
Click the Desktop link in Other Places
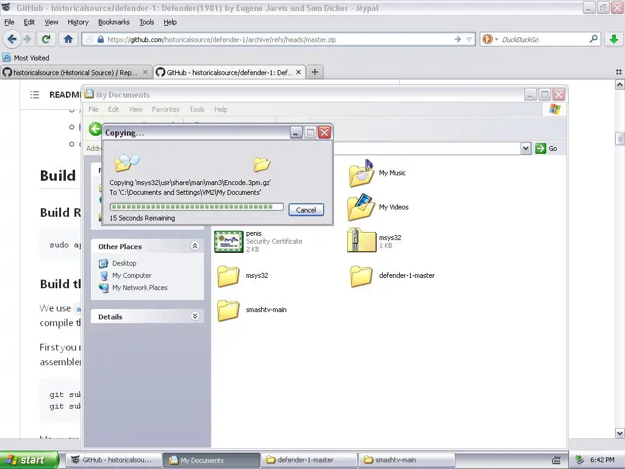pos(124,263)
